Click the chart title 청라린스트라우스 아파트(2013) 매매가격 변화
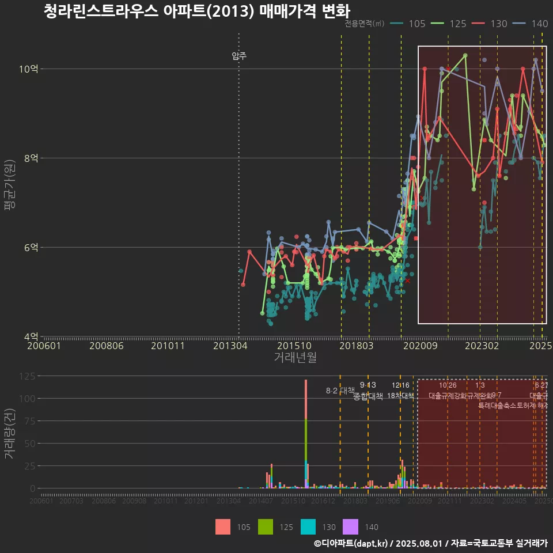Viewport: 553px width, 553px height. tap(197, 11)
